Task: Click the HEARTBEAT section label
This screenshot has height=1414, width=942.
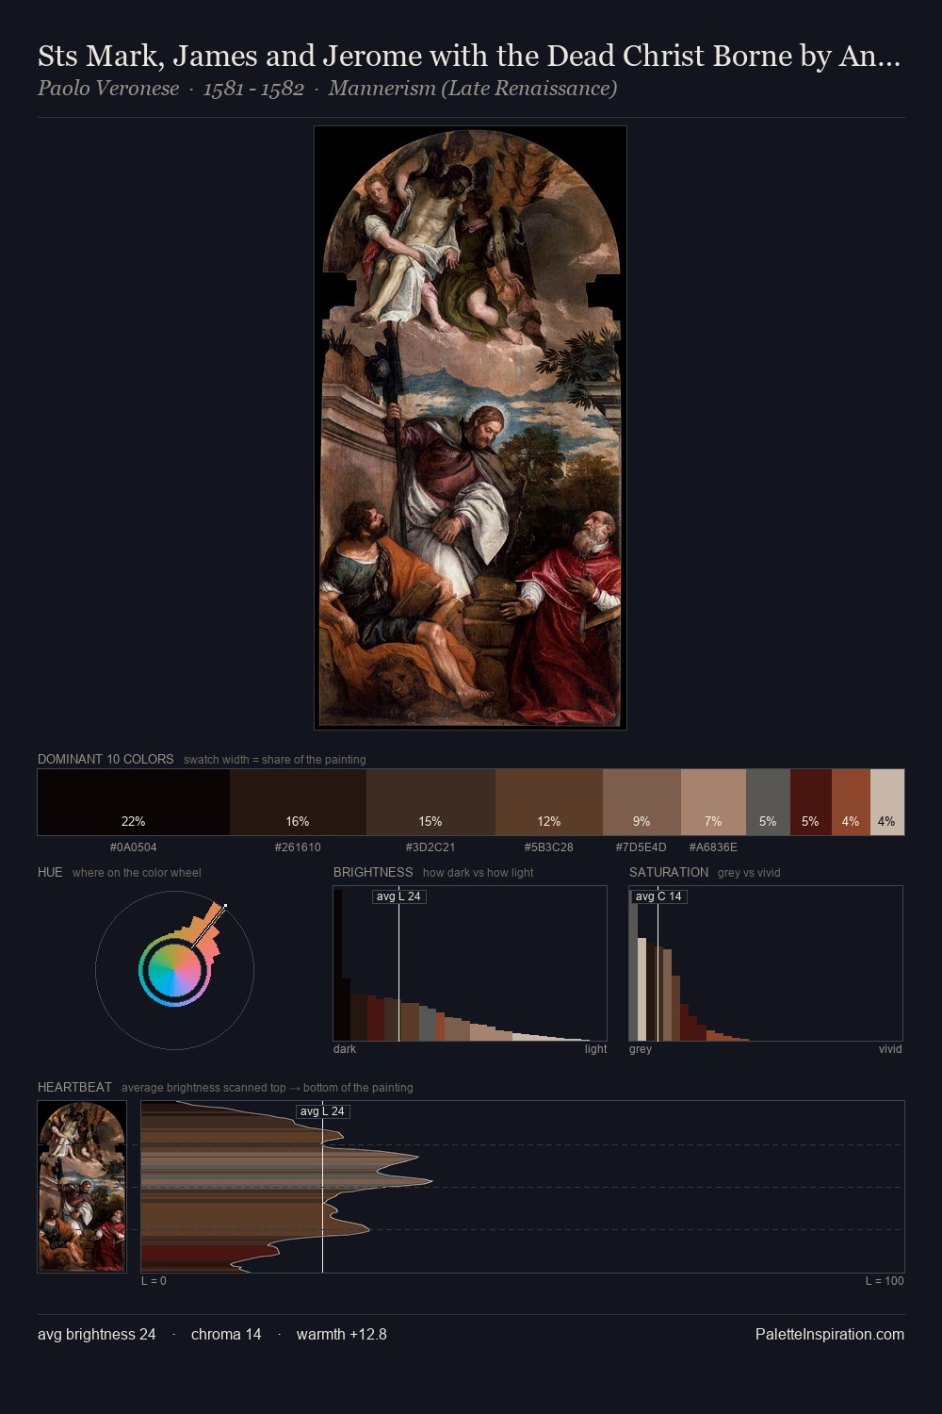Action: [74, 1087]
